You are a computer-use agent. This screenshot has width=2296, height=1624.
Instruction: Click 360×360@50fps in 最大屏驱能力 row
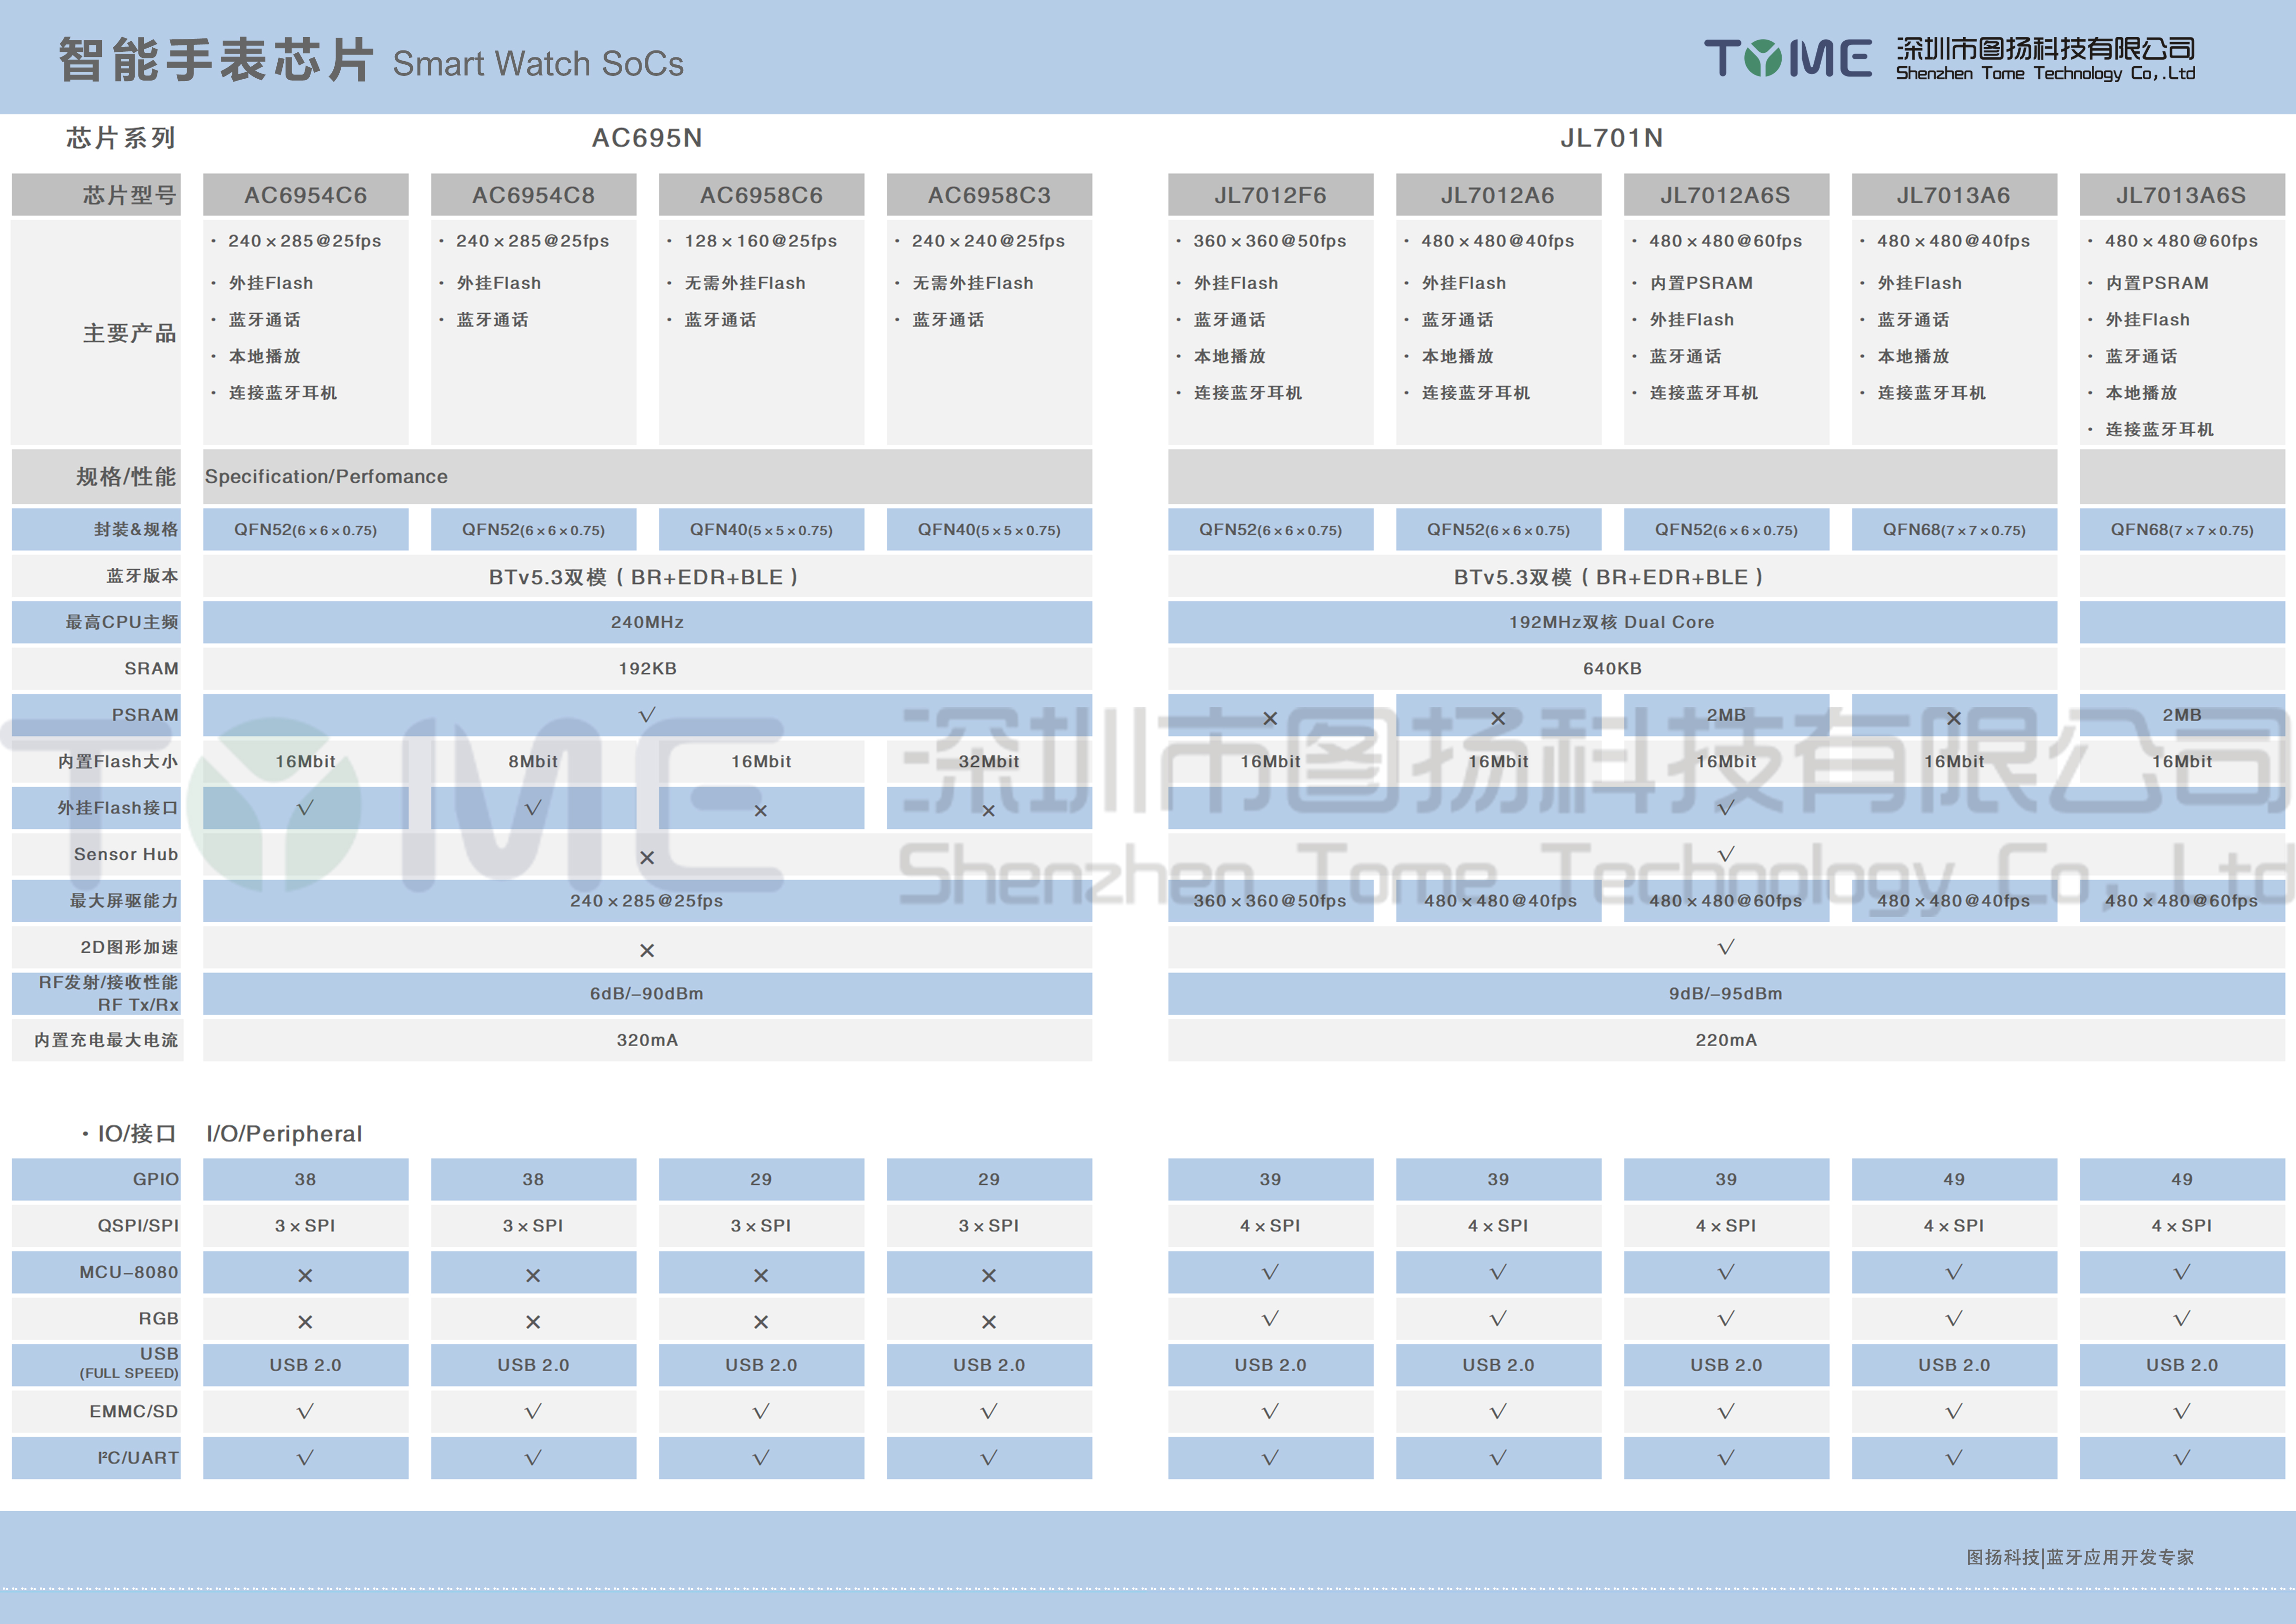coord(1270,901)
